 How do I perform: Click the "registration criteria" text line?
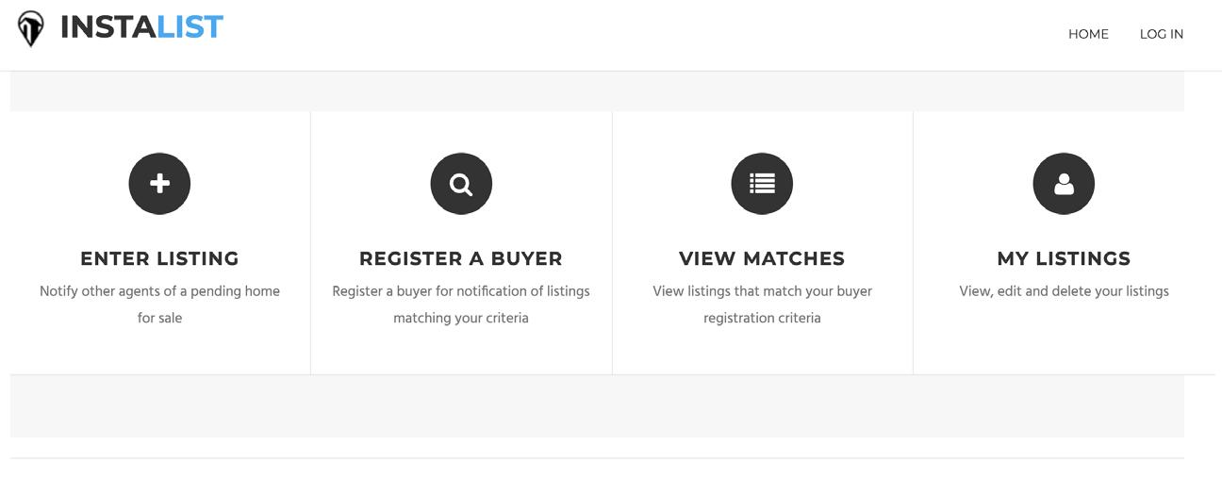(762, 318)
